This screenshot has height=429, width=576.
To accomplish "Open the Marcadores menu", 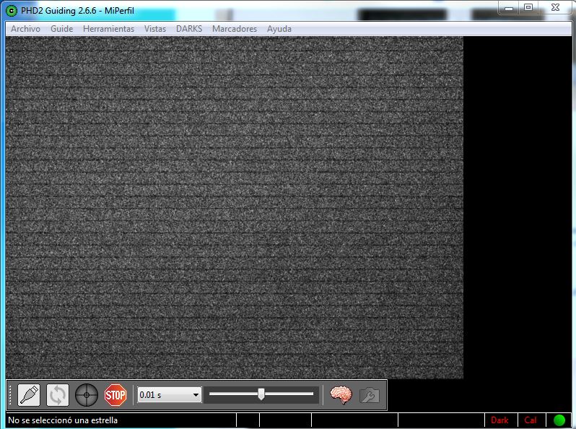I will pos(235,29).
